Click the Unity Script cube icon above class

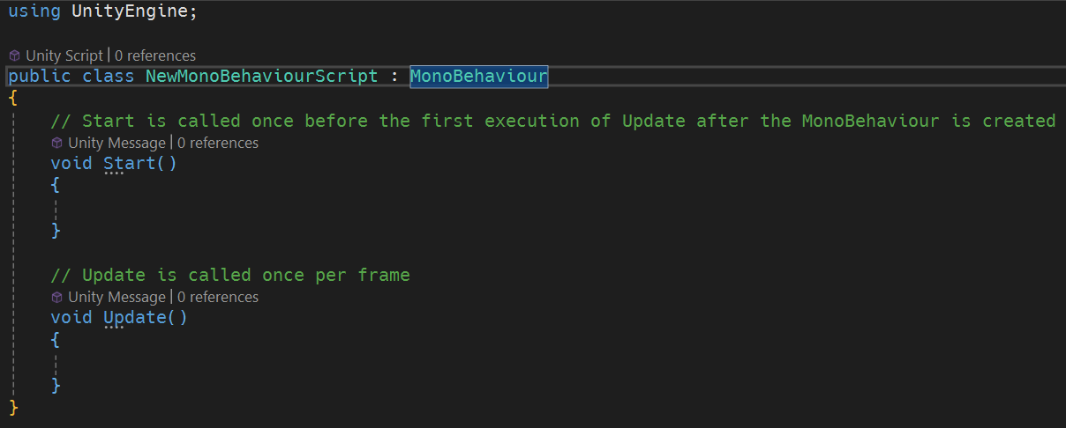click(14, 55)
